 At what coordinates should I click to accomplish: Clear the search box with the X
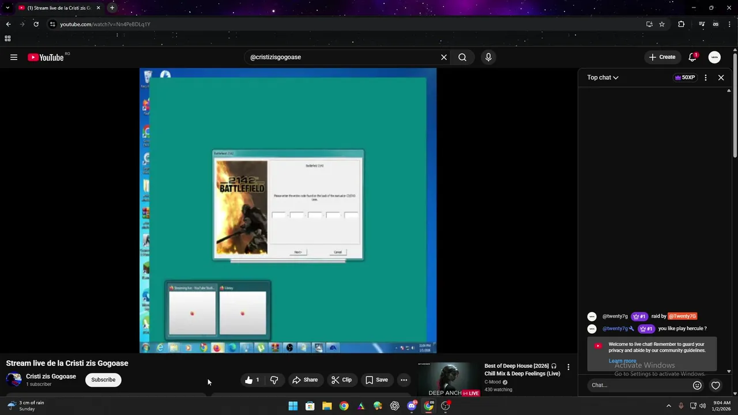(x=444, y=57)
